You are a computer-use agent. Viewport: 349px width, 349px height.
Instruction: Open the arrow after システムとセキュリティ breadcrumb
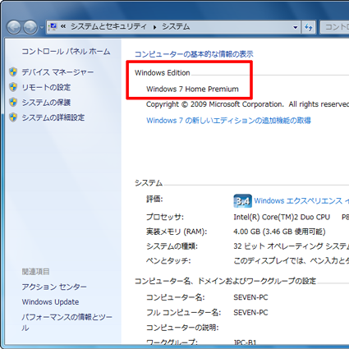(154, 27)
